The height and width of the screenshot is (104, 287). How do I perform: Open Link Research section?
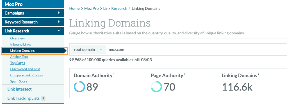(33, 31)
